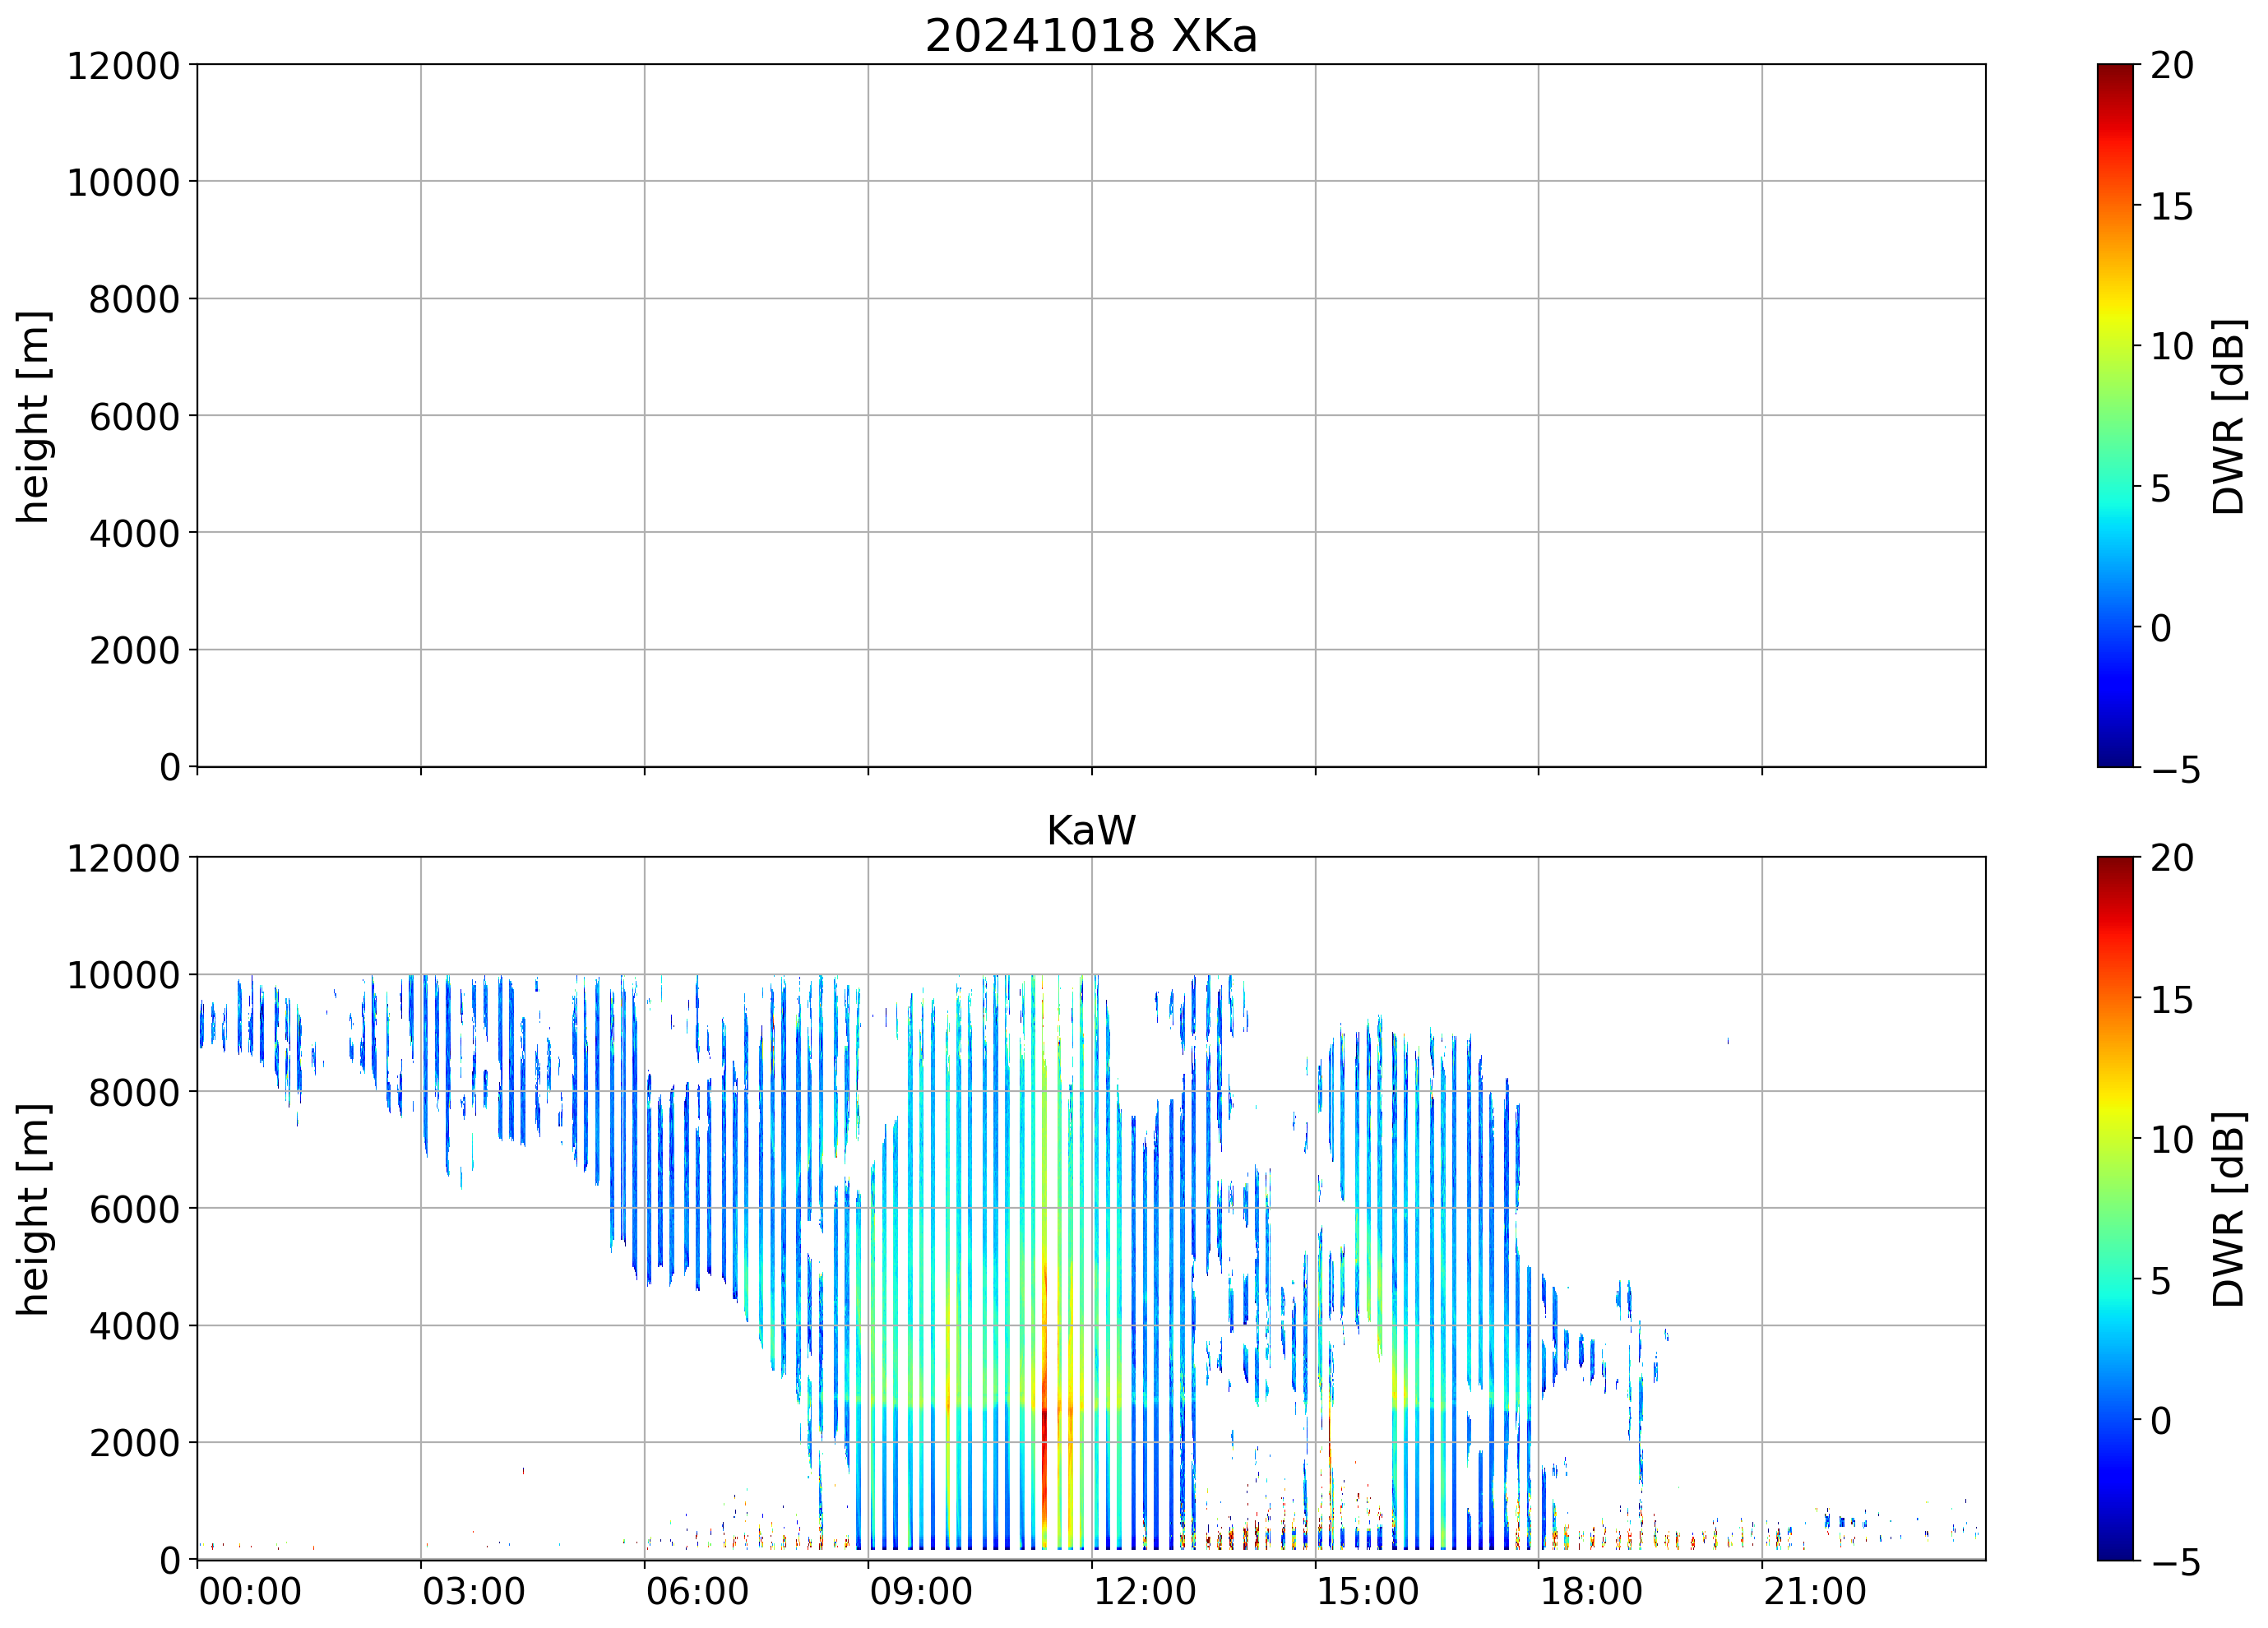Viewport: 2268px width, 1628px height.
Task: Click the '21:00' time axis label
Action: [x=1814, y=1591]
